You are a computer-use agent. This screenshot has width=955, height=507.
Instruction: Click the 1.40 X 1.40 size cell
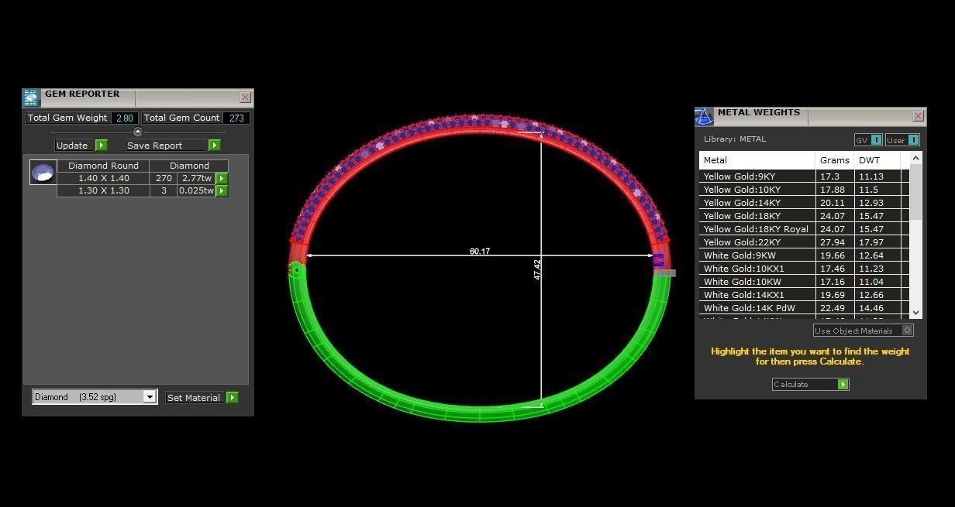pyautogui.click(x=104, y=178)
